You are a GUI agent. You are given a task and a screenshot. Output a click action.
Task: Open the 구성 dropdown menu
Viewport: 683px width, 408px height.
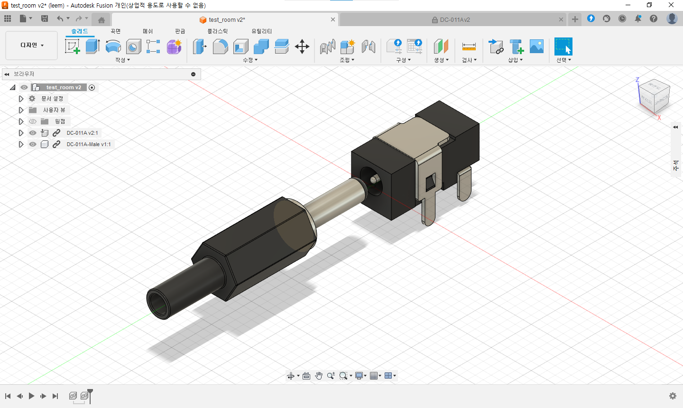(x=404, y=60)
